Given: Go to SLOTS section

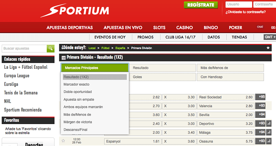Looking at the screenshot, I should tap(159, 28).
